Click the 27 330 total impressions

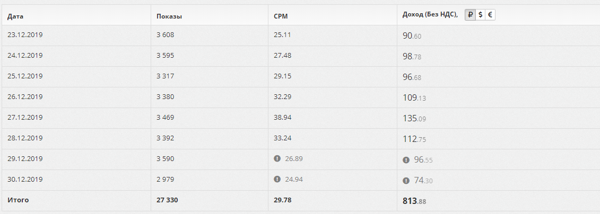click(x=167, y=200)
